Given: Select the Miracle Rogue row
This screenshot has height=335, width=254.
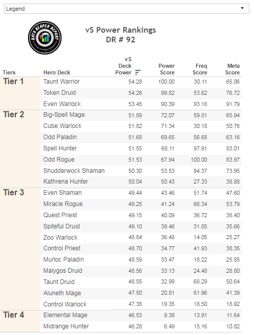Looking at the screenshot, I should tap(141, 204).
